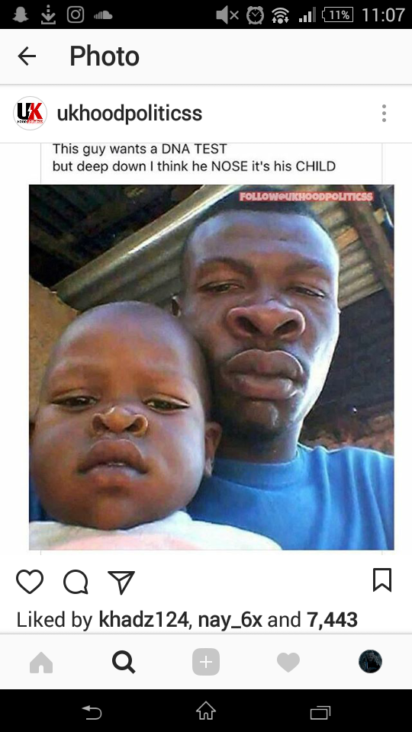The width and height of the screenshot is (412, 732).
Task: Save post with the bookmark icon
Action: (382, 580)
